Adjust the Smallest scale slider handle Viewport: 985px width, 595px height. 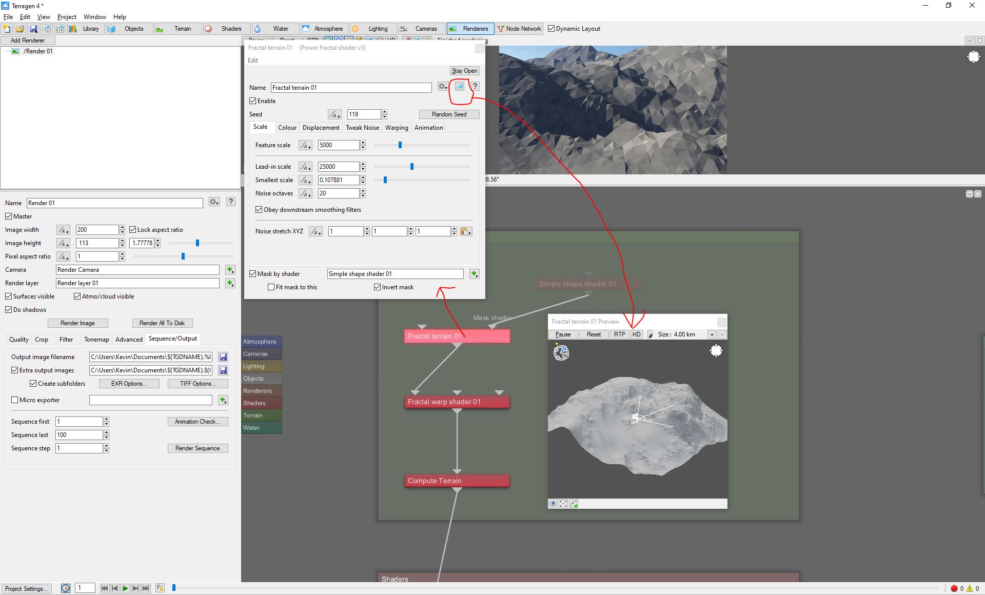385,180
